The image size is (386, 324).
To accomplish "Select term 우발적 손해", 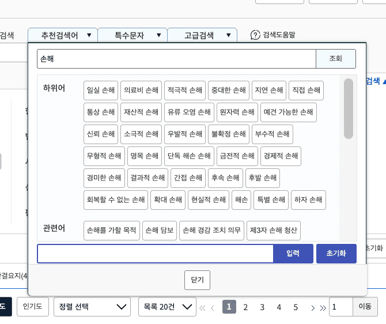I will click(185, 134).
